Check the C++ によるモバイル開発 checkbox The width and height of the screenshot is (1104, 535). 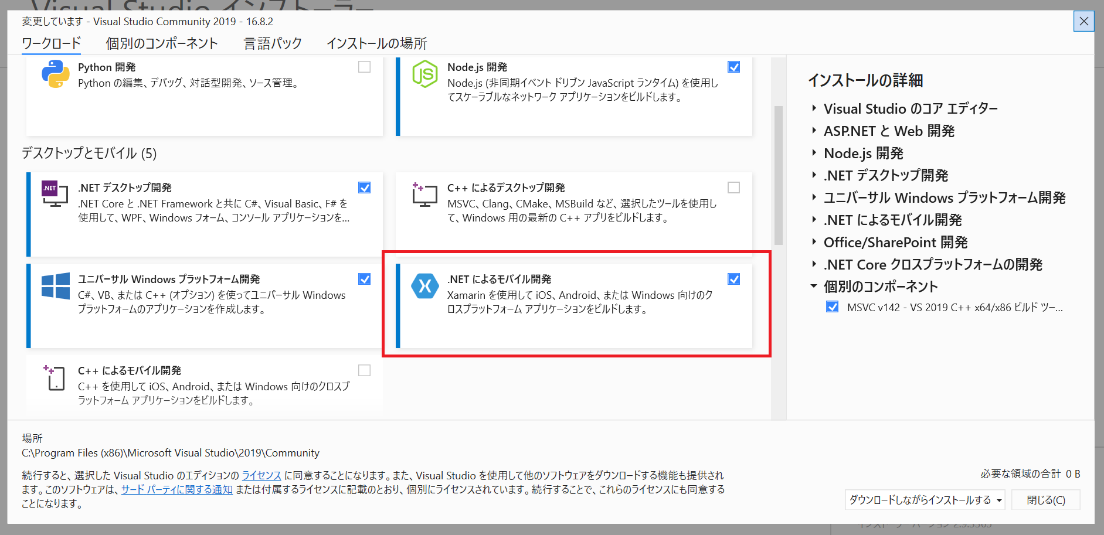(x=365, y=370)
